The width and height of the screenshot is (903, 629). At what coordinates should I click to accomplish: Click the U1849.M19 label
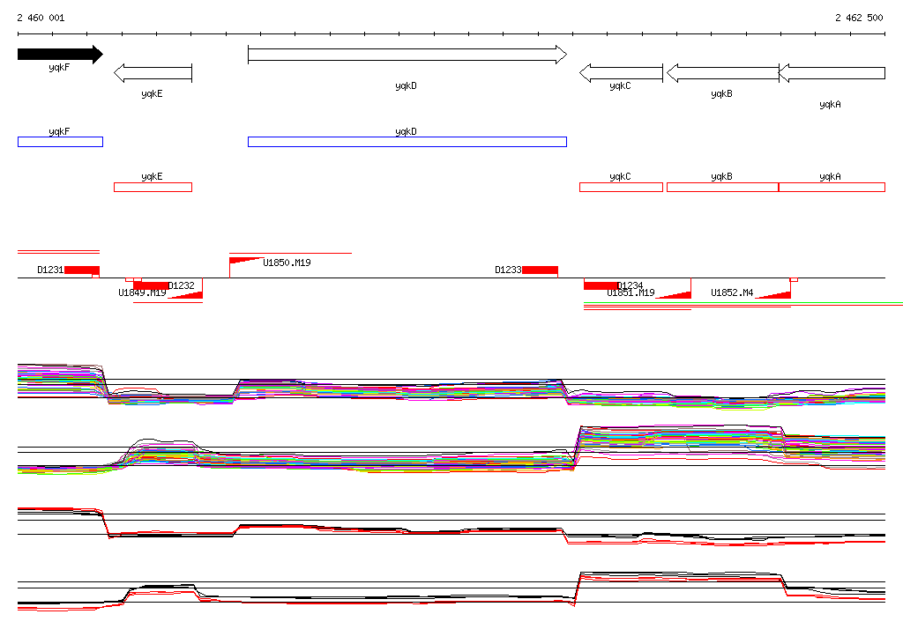pos(142,293)
